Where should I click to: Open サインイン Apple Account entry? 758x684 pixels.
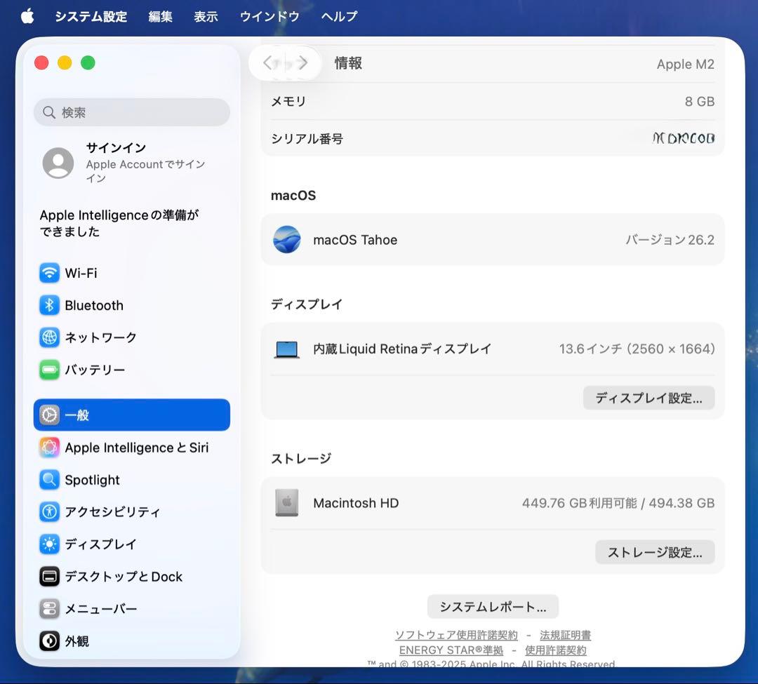click(x=131, y=163)
